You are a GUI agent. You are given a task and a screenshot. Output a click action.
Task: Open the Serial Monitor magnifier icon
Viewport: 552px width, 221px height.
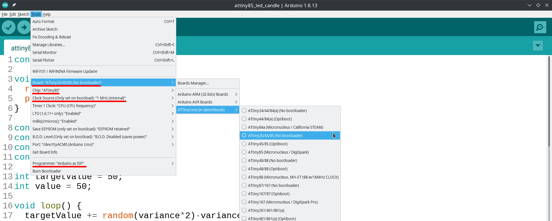[540, 27]
